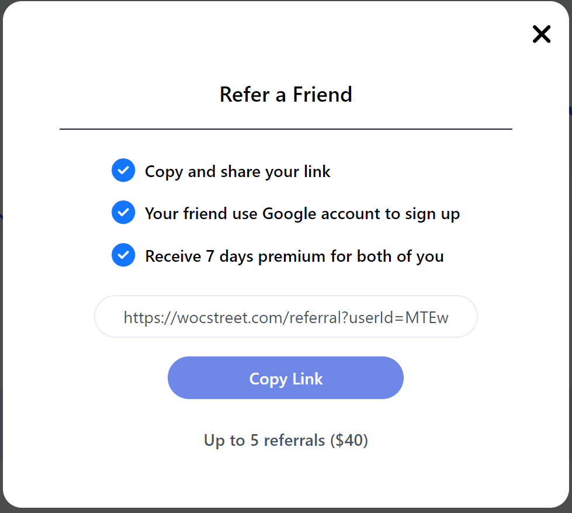
Task: Click checkmark icon beside Copy and share
Action: [x=123, y=171]
